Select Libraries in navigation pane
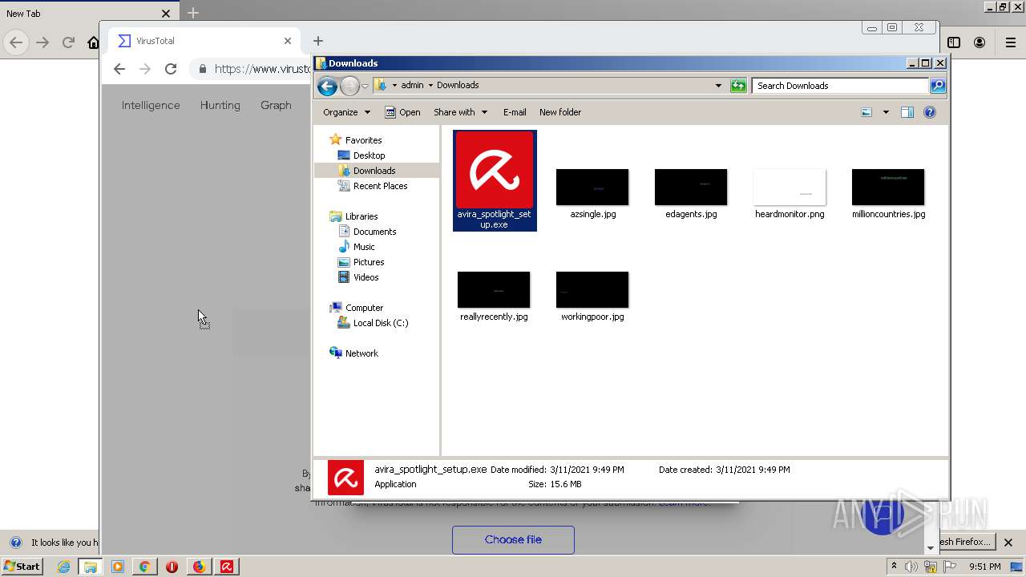The width and height of the screenshot is (1026, 577). (362, 216)
